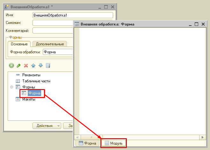Viewport: 210px width, 150px height.
Task: Click the form editor window title icon
Action: (x=77, y=24)
